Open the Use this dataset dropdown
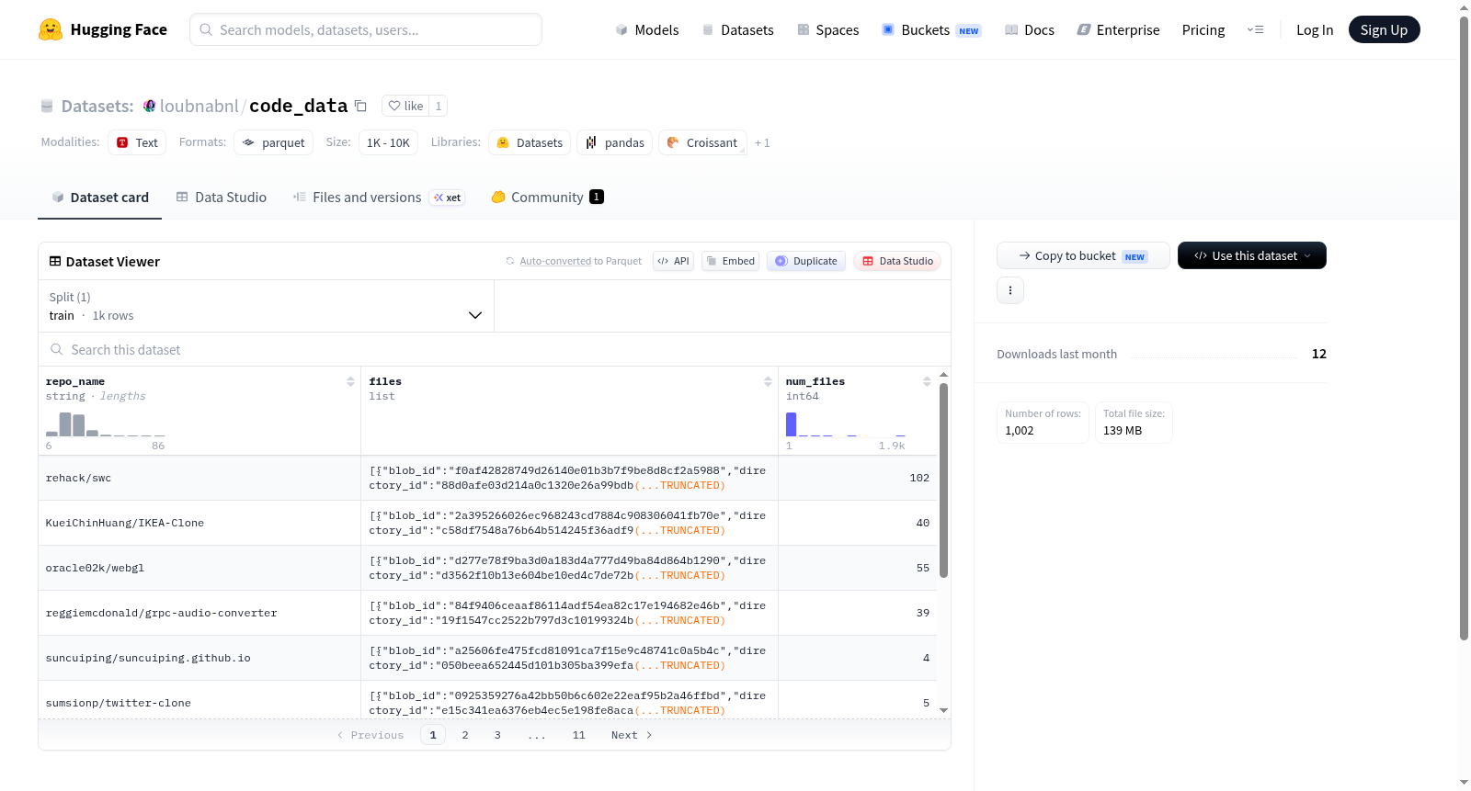Screen dimensions: 1471x791 click(x=1251, y=255)
